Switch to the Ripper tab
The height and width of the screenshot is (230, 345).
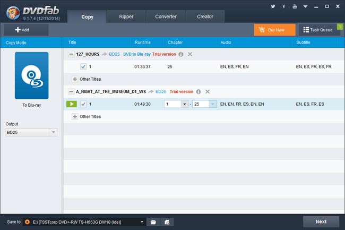tap(126, 16)
